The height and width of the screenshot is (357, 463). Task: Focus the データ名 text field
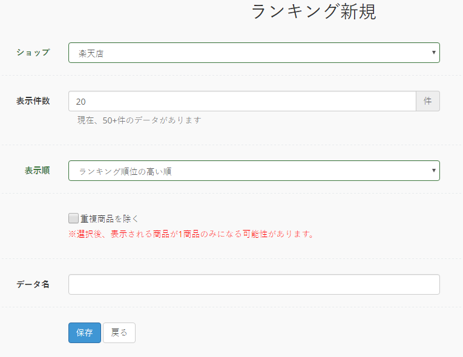coord(254,284)
